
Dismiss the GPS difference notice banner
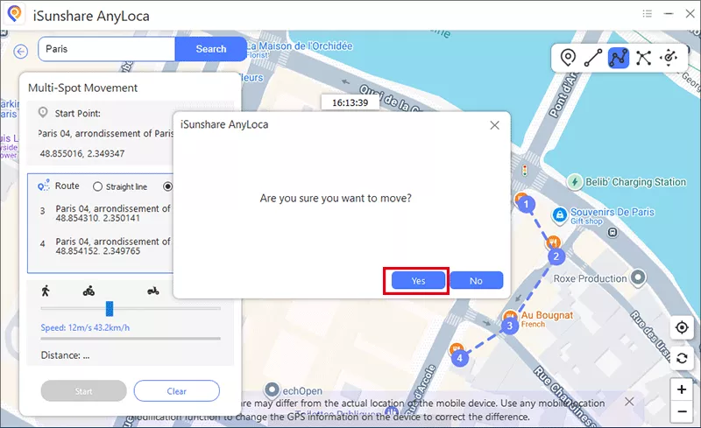click(629, 401)
